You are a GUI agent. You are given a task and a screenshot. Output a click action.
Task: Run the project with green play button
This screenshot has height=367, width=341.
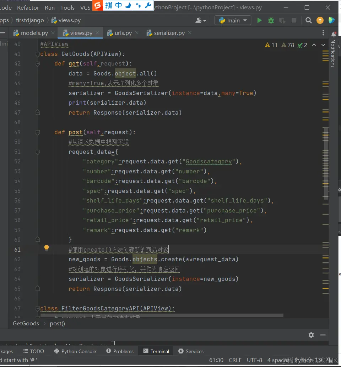coord(259,21)
